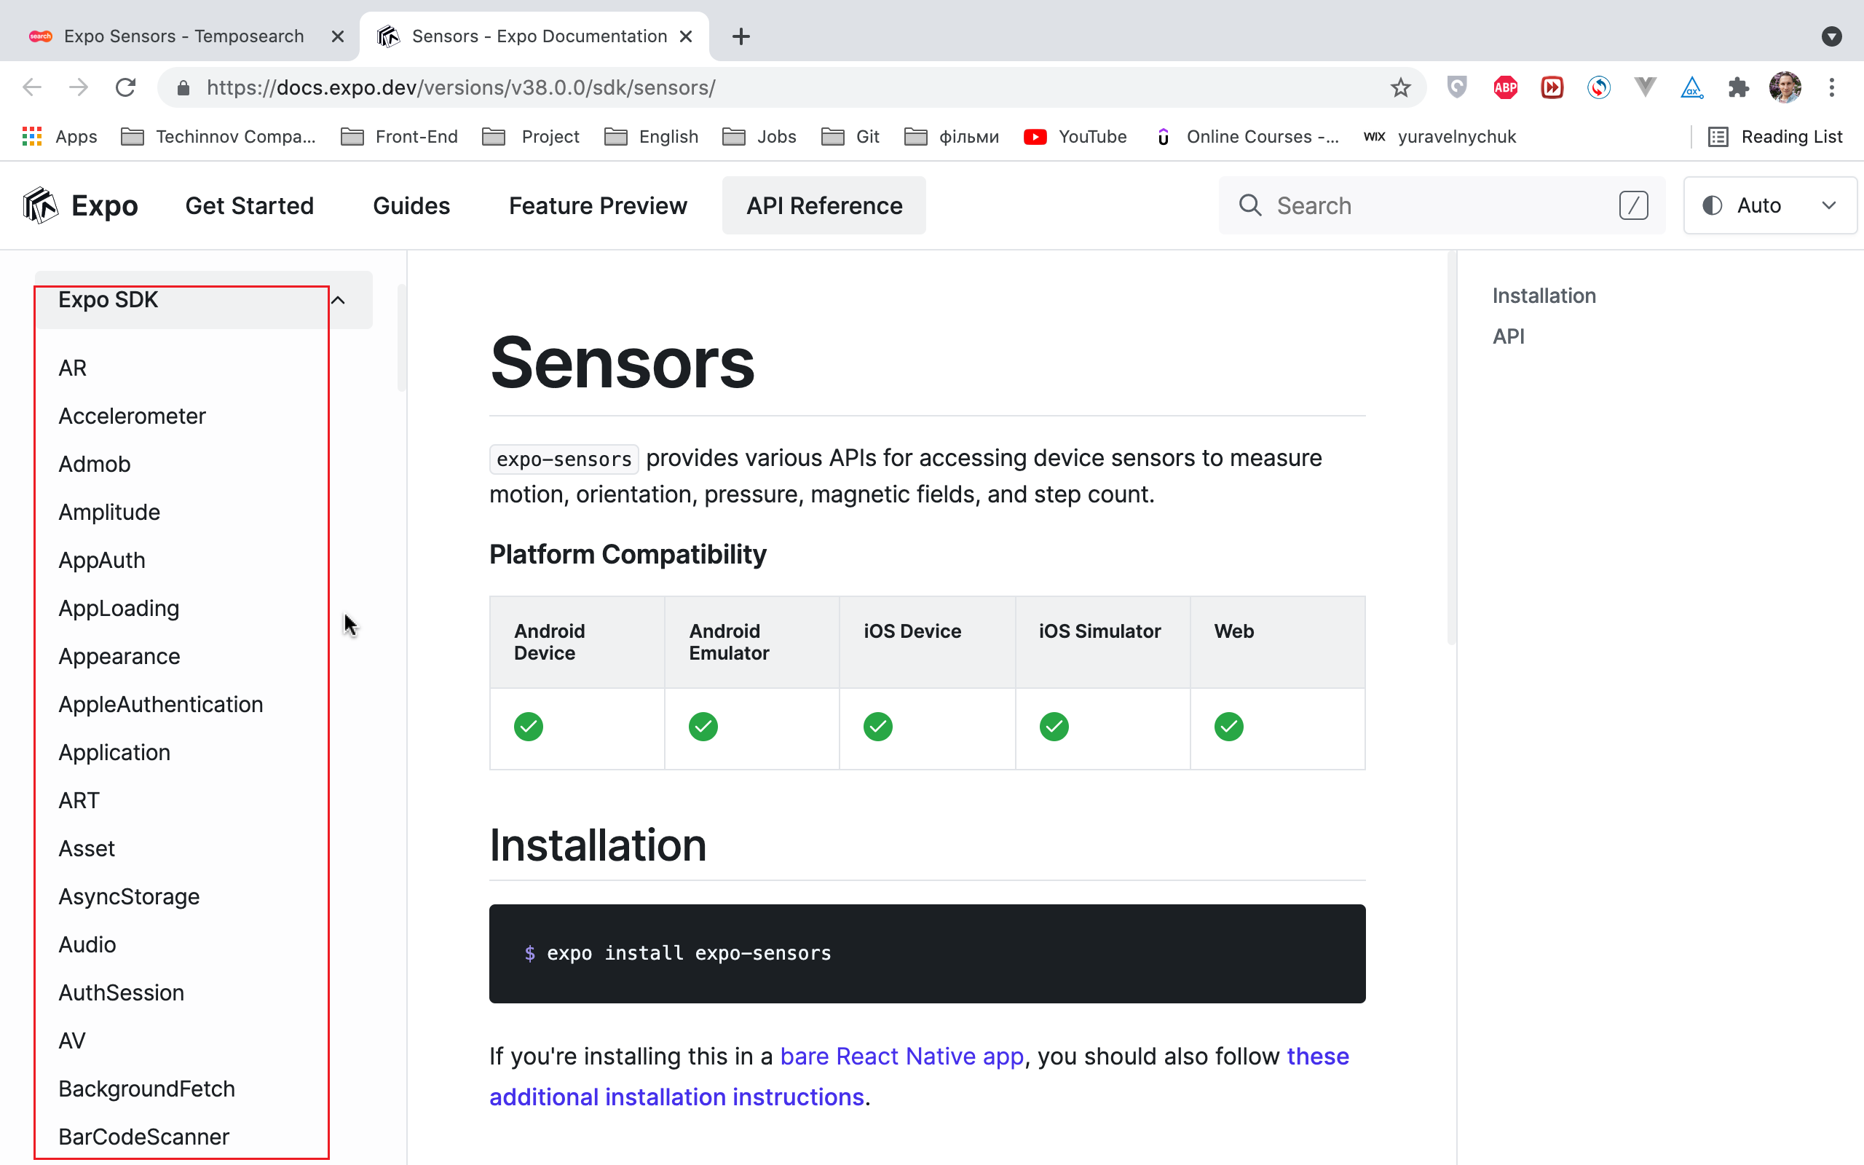Open the Auto theme dropdown

1769,205
